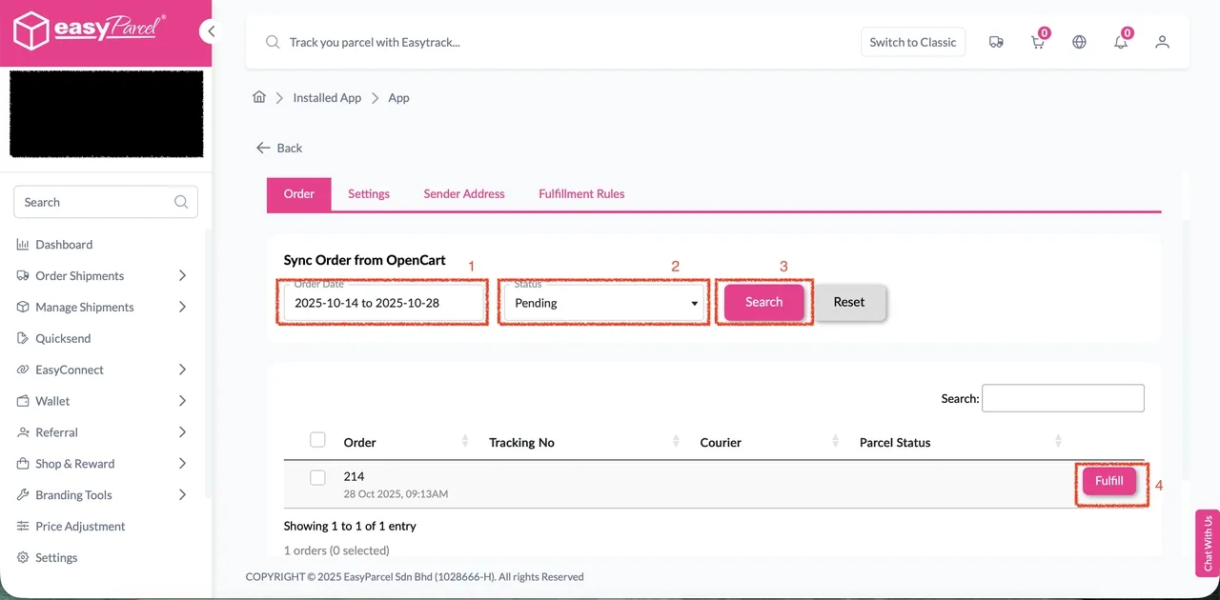Expand the Order Shipments menu

pyautogui.click(x=80, y=275)
